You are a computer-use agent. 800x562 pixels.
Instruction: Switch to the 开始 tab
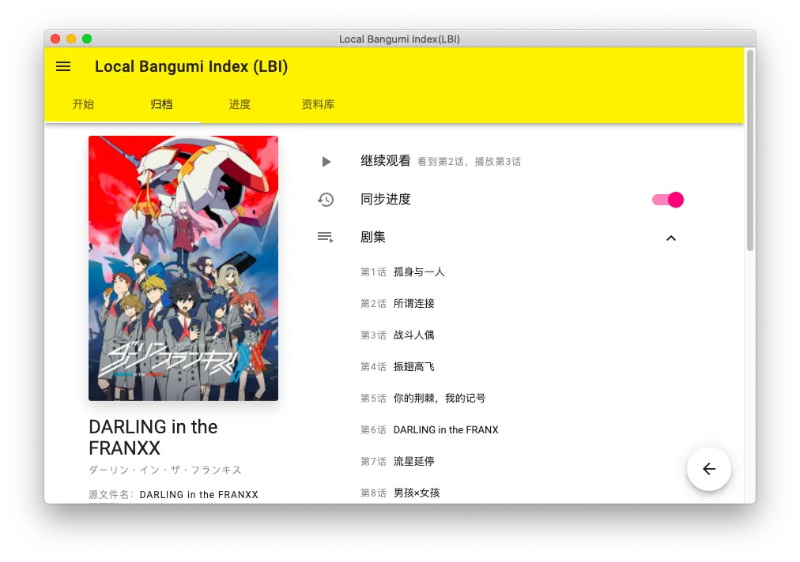pos(83,104)
